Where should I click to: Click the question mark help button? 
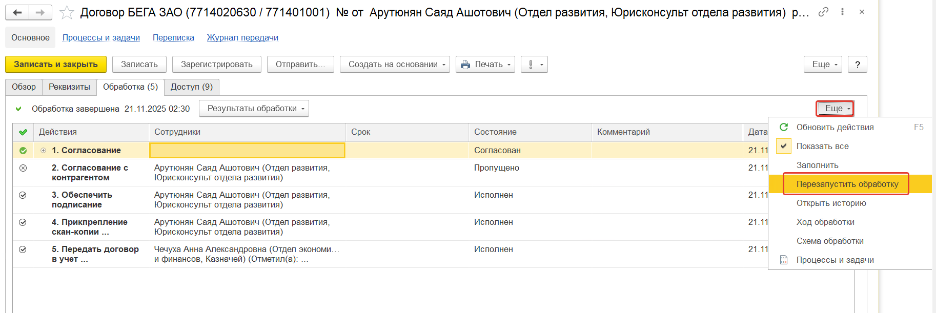857,65
